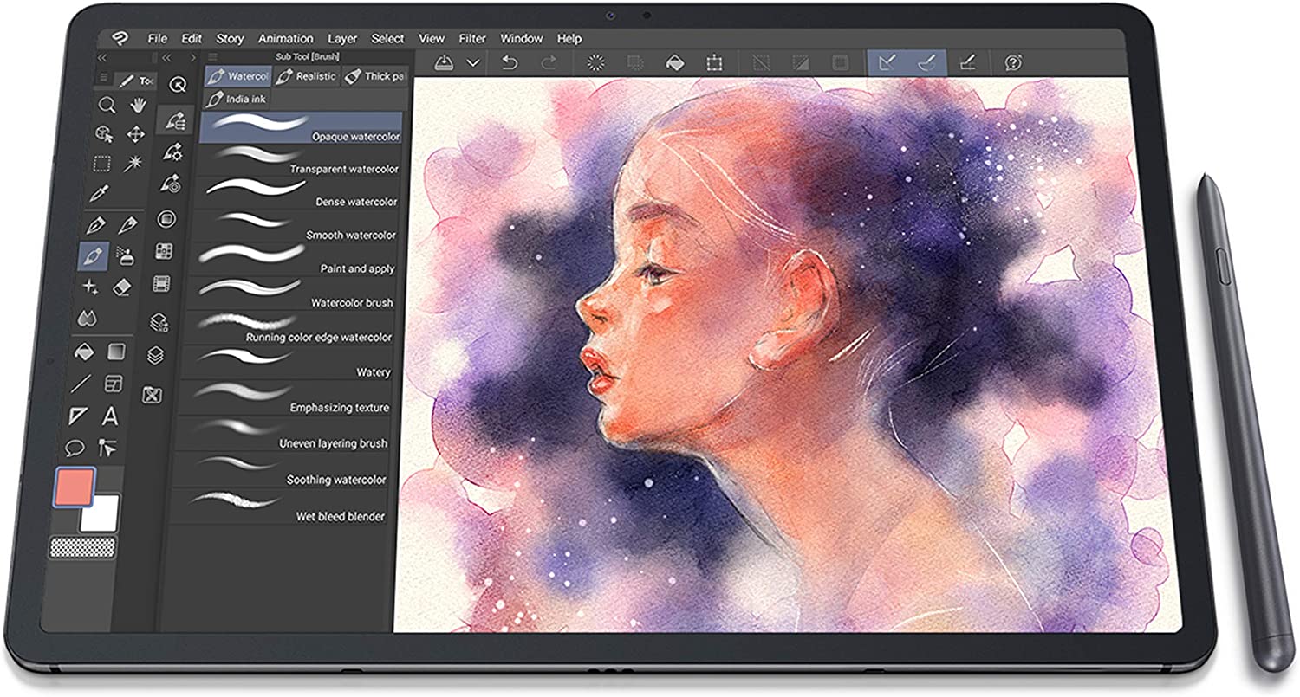The height and width of the screenshot is (697, 1300).
Task: Select the Zoom magnifier tool
Action: (x=107, y=105)
